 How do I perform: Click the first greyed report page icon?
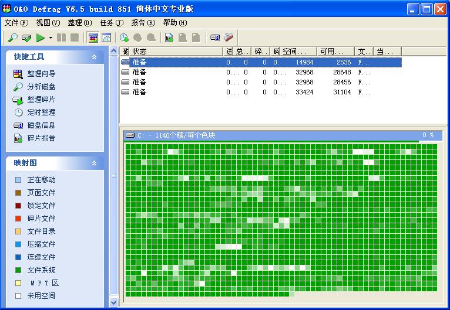pyautogui.click(x=183, y=38)
